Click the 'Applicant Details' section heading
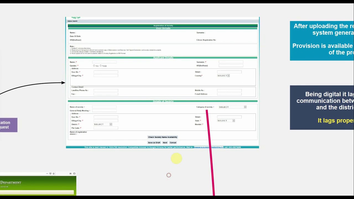 [x=163, y=58]
